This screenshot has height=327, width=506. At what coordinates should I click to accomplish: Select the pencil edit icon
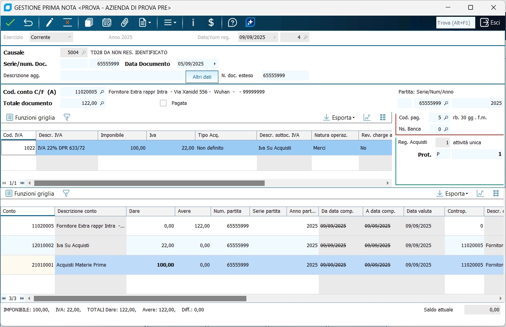coord(49,23)
